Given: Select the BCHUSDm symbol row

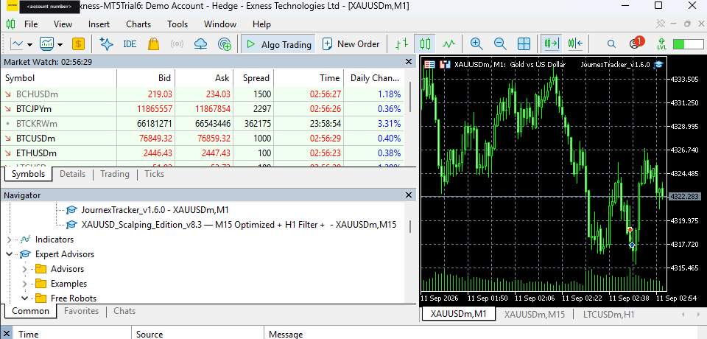Looking at the screenshot, I should [x=203, y=94].
